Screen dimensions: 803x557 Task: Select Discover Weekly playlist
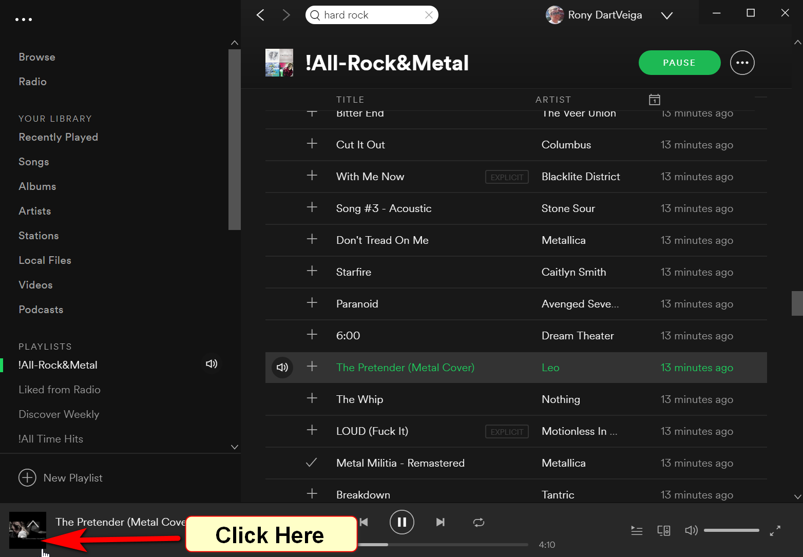[x=59, y=414]
